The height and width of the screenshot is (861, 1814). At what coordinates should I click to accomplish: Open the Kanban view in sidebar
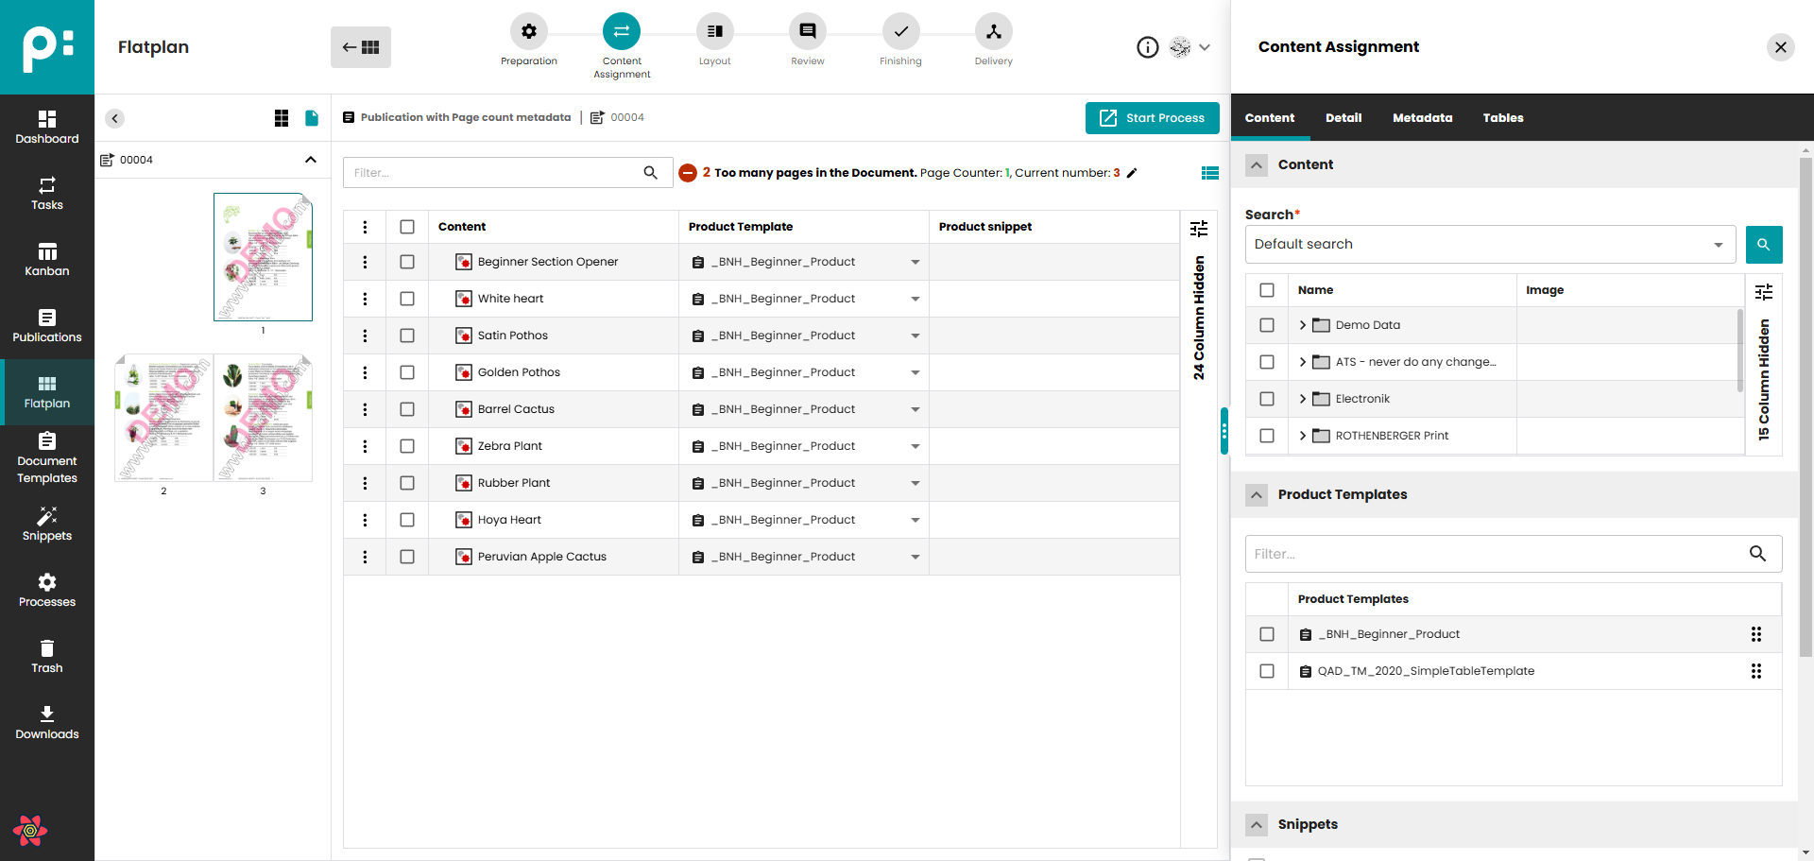[47, 260]
